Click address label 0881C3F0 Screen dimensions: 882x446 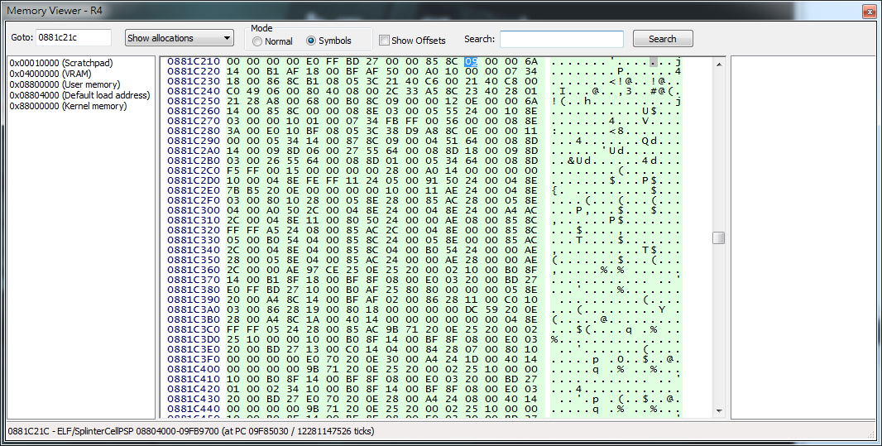(x=194, y=359)
